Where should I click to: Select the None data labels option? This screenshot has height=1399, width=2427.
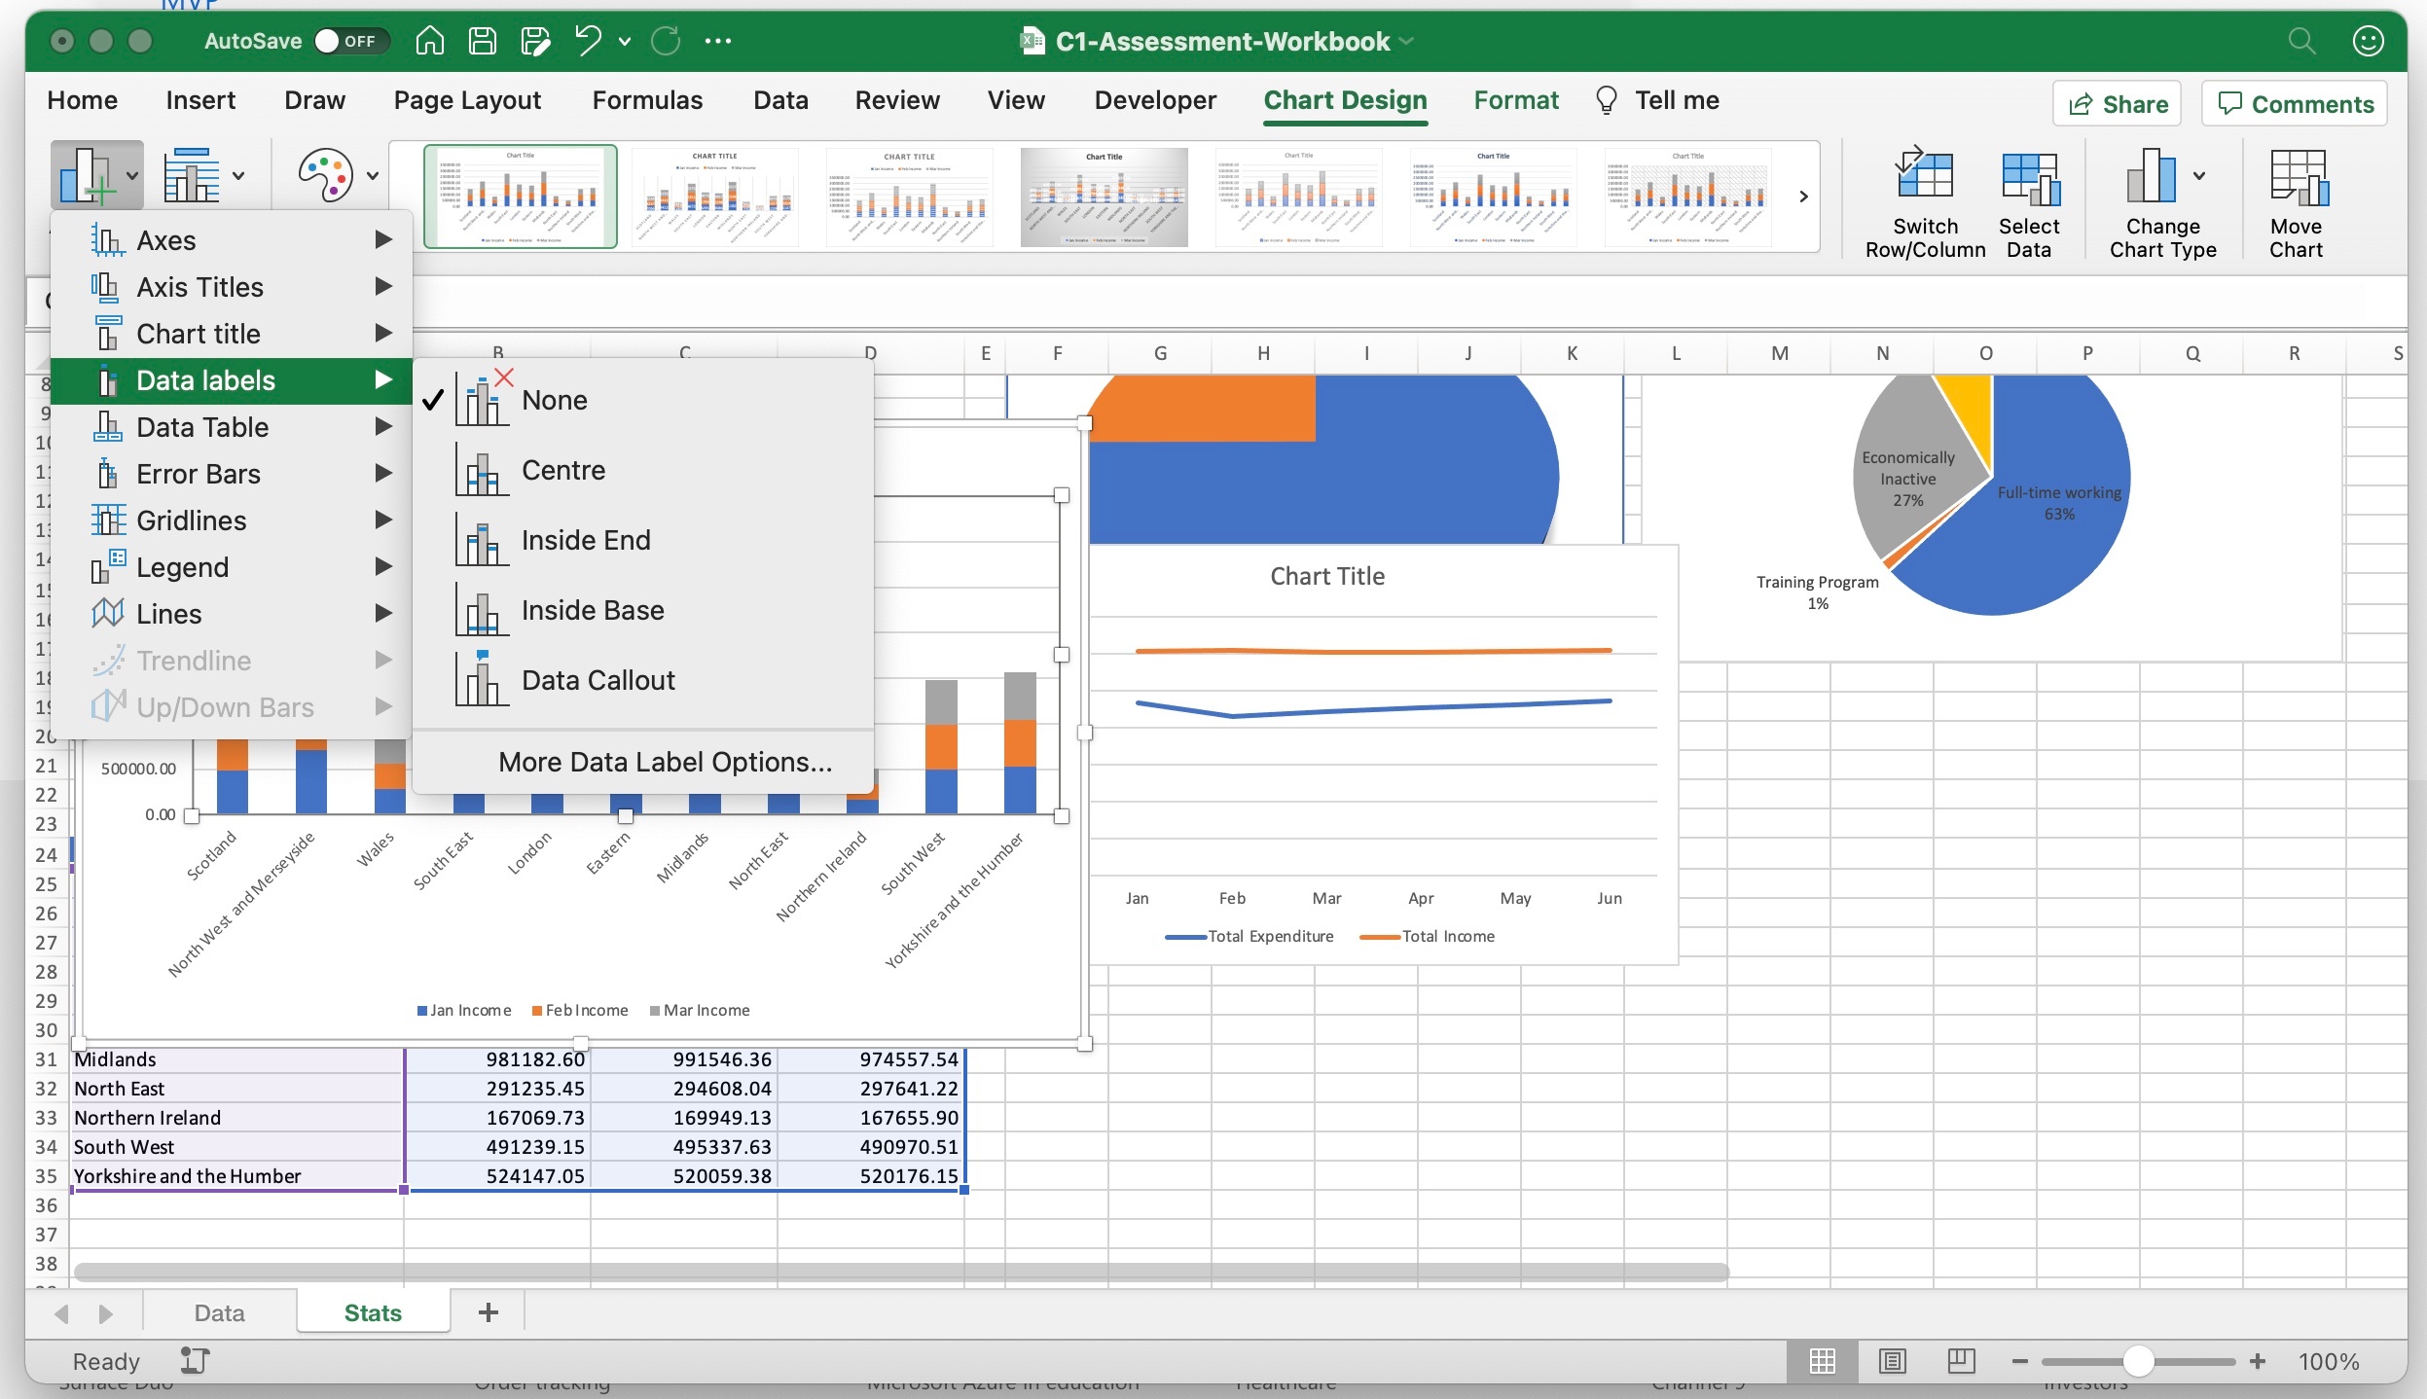pyautogui.click(x=554, y=400)
